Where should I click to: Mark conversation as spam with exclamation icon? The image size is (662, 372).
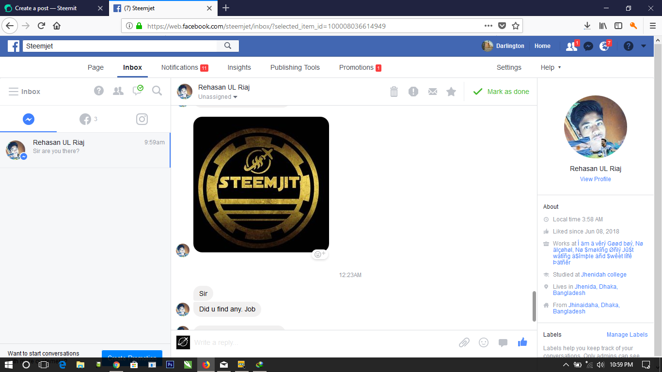(413, 92)
